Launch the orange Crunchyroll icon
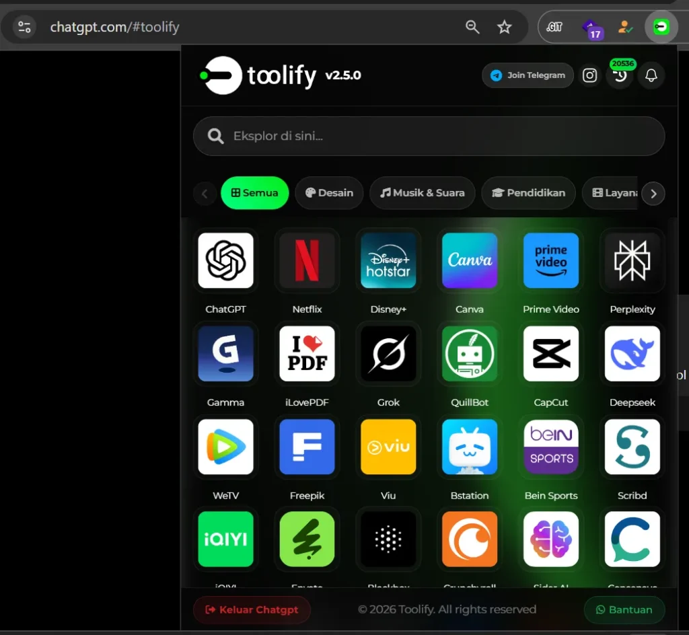Viewport: 689px width, 635px height. coord(469,539)
